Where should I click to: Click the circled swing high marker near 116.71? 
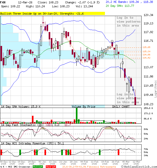click(112, 41)
